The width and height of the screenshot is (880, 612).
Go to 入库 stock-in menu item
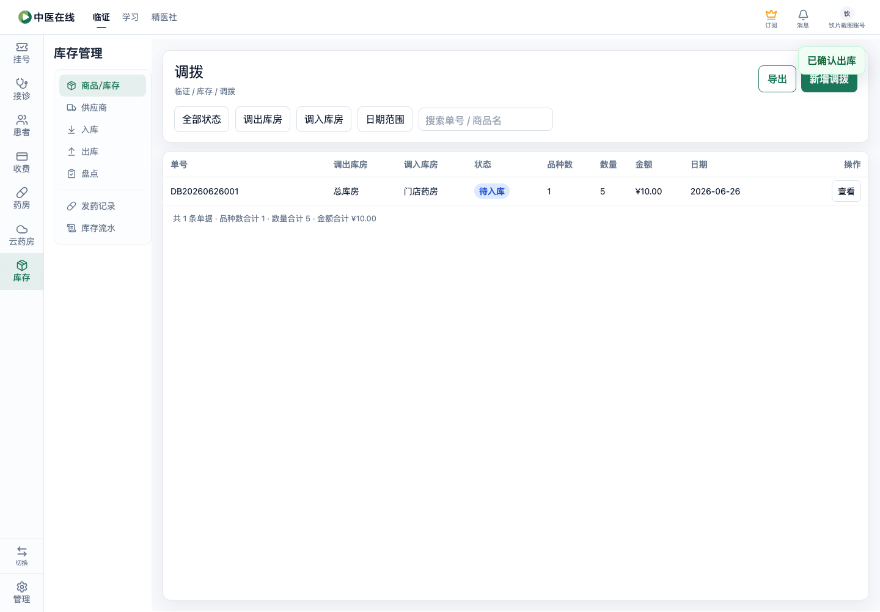103,130
